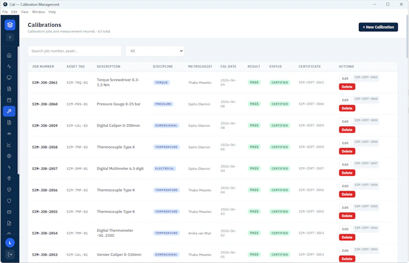Click asset tag SIM-DMM-01
This screenshot has width=409, height=263.
tap(77, 169)
